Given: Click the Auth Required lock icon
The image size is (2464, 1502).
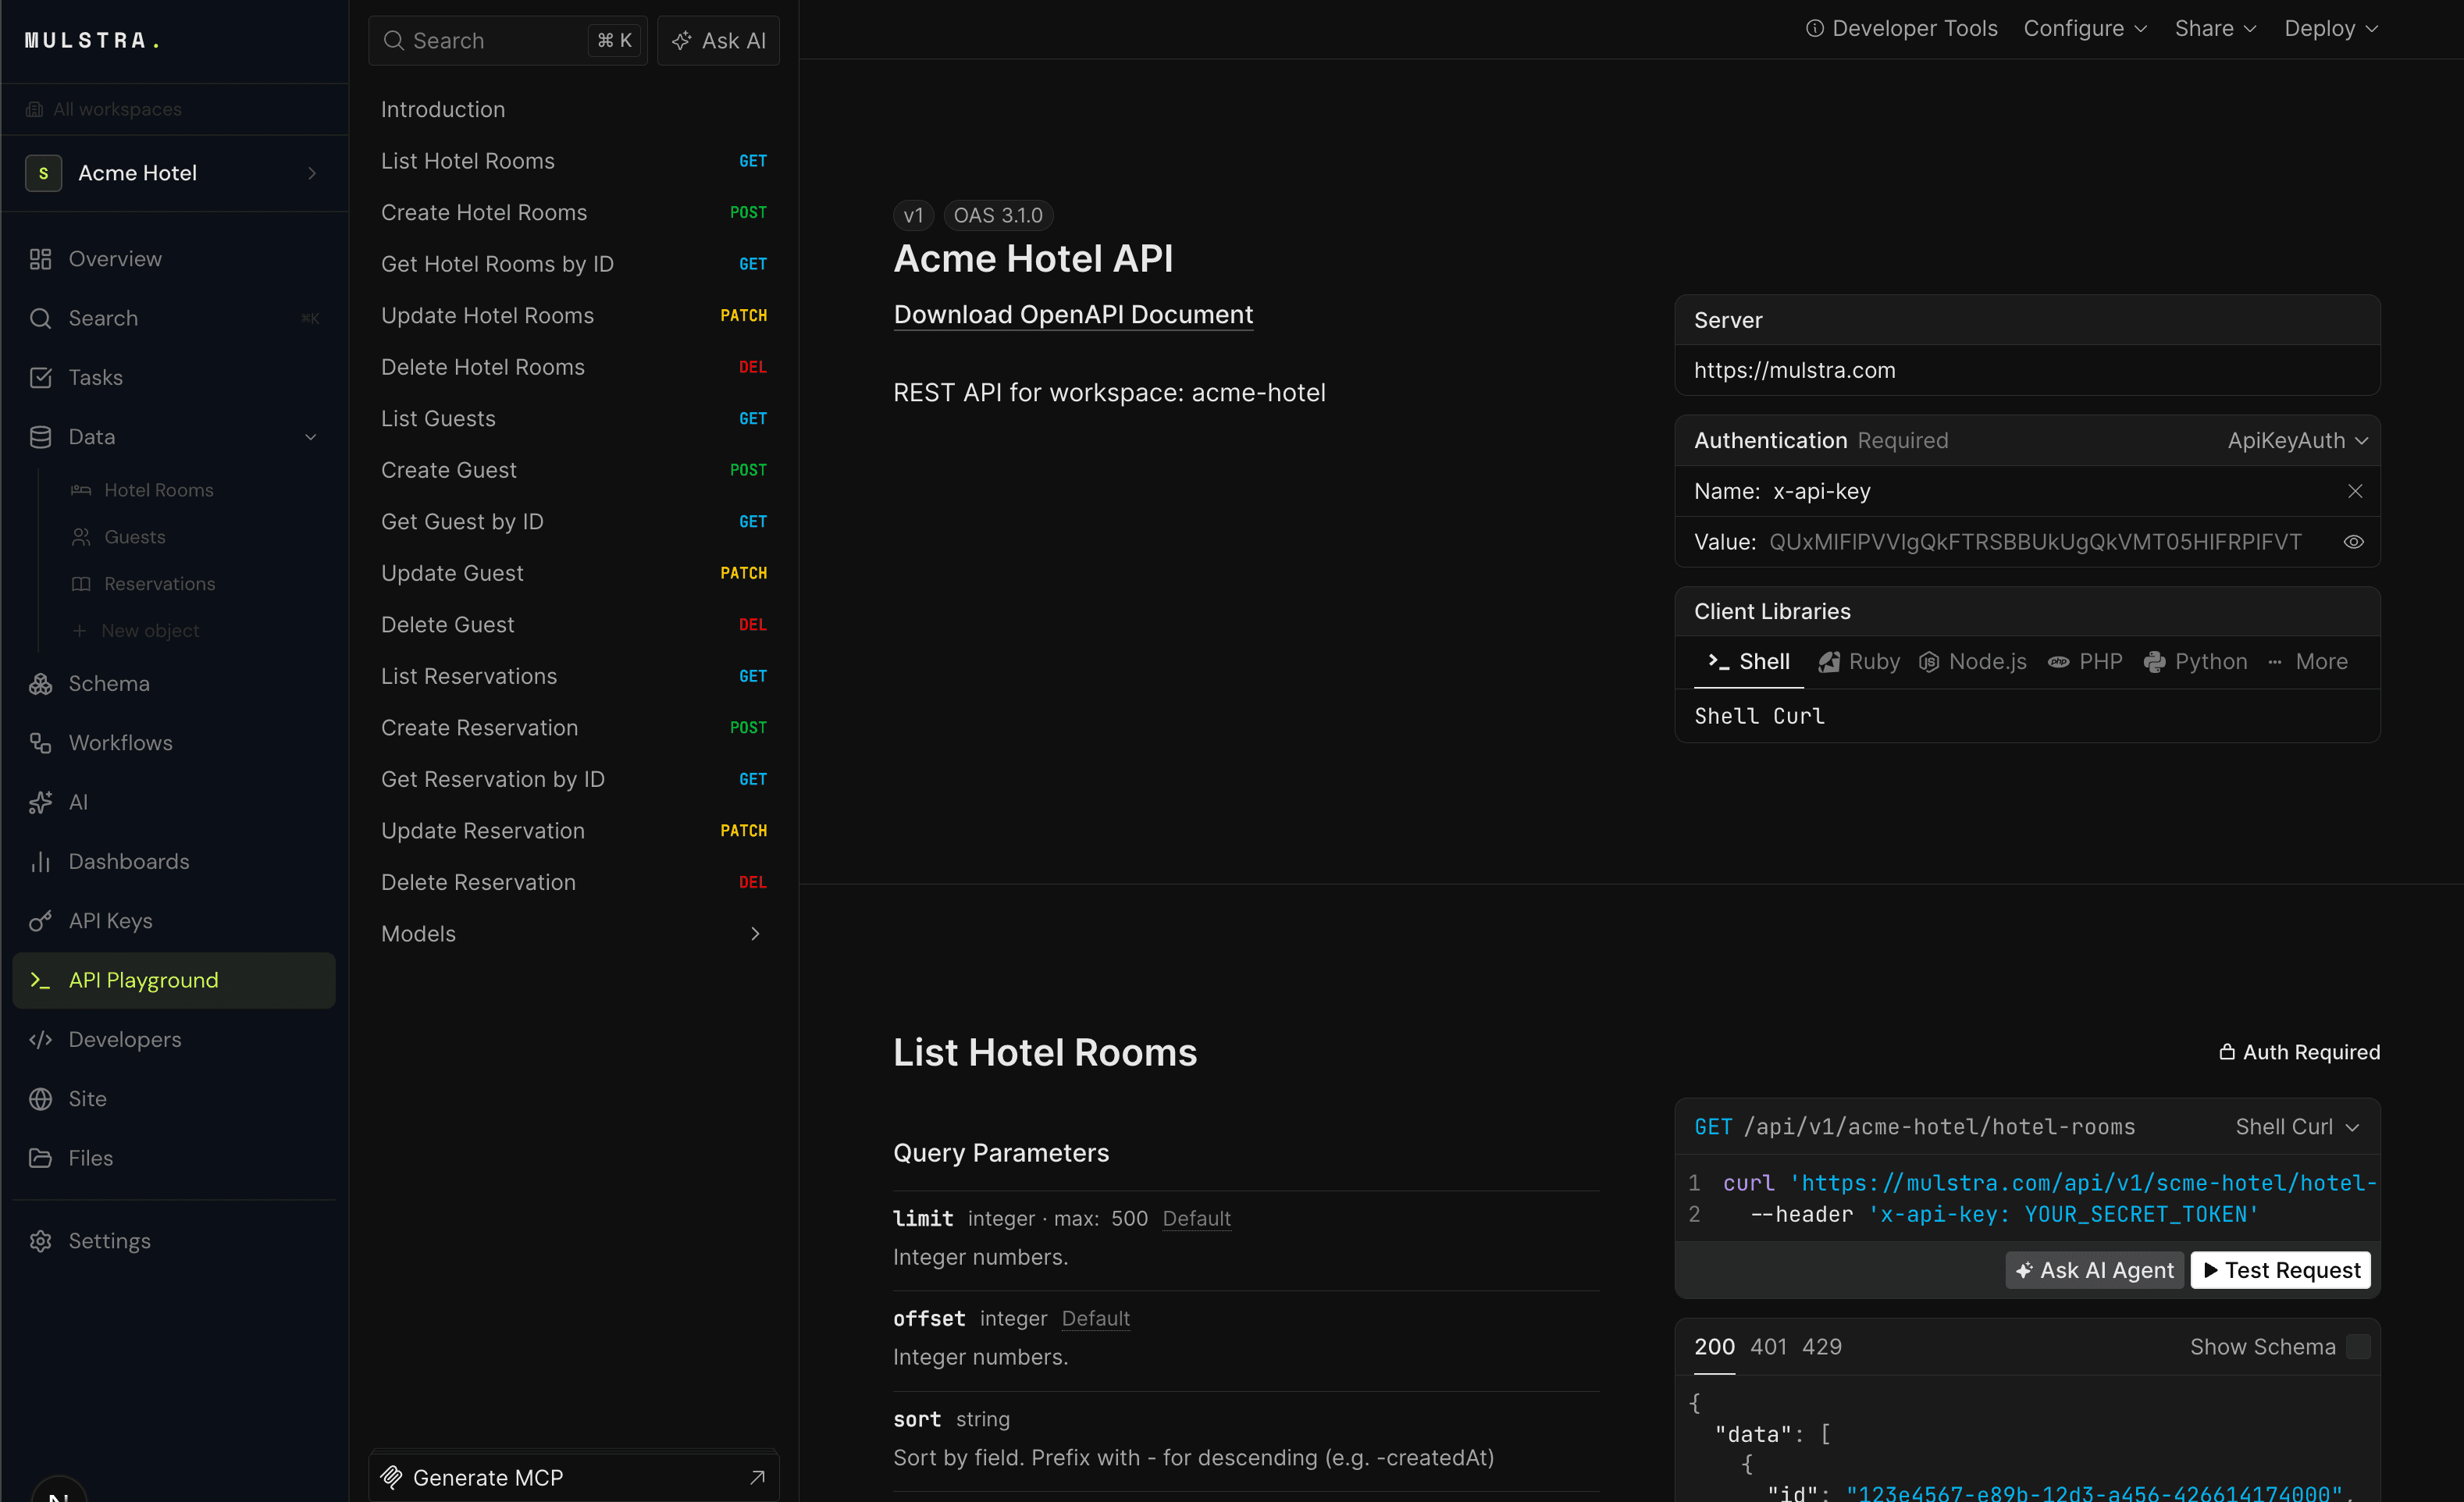Looking at the screenshot, I should [2227, 1052].
